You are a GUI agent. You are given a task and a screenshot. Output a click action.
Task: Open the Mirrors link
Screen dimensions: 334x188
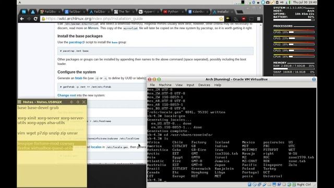(93, 28)
